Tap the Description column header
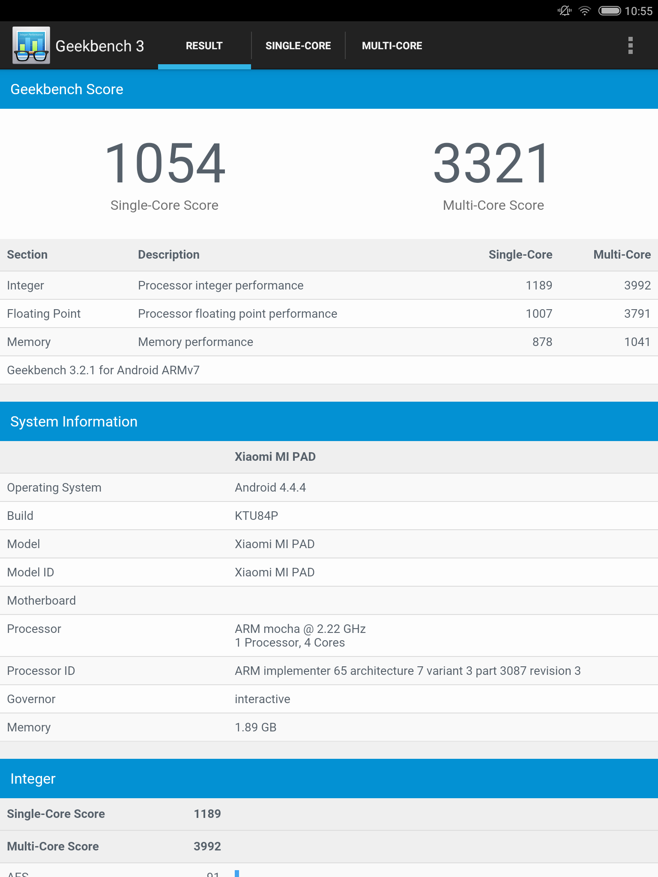Viewport: 658px width, 877px height. click(169, 254)
